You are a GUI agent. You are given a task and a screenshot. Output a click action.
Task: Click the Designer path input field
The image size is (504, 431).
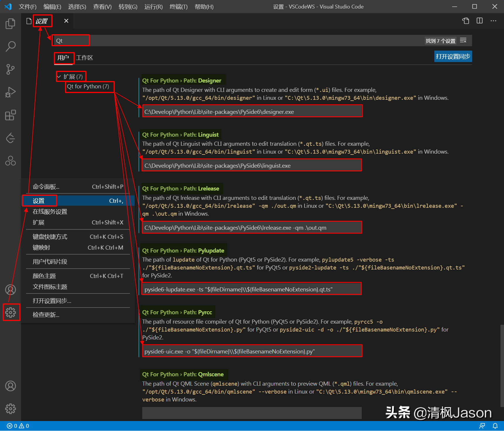(252, 112)
